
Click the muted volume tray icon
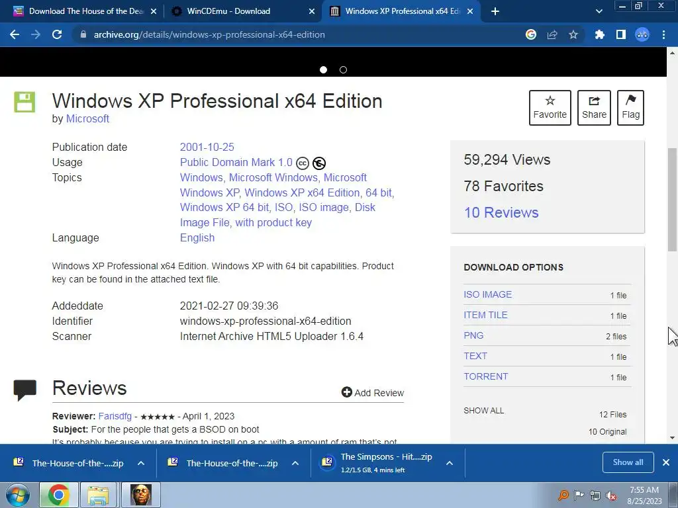[x=611, y=495]
